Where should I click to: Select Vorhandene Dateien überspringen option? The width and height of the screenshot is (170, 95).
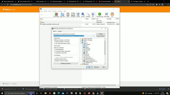point(55,51)
